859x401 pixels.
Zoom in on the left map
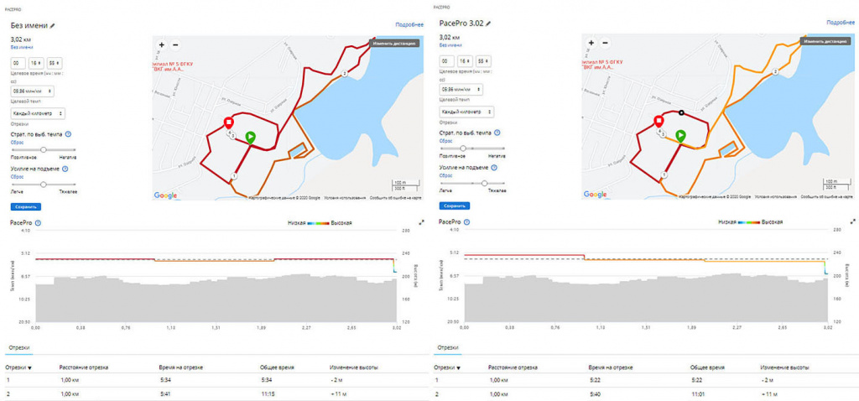pos(162,45)
